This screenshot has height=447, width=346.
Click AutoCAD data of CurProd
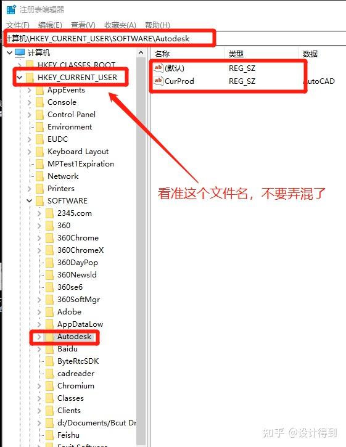319,81
